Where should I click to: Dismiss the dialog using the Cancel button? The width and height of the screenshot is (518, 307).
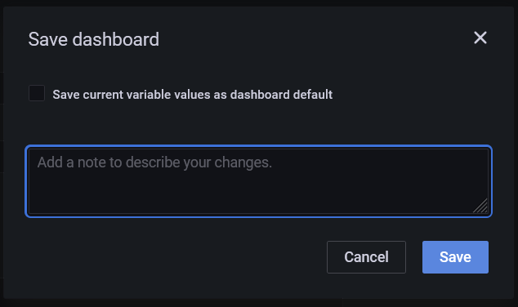(x=366, y=257)
